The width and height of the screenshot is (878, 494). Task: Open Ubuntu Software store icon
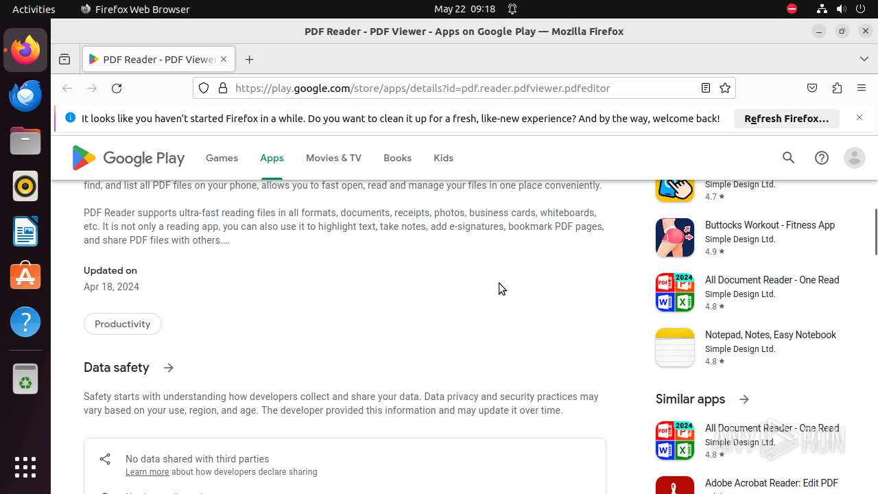coord(25,277)
